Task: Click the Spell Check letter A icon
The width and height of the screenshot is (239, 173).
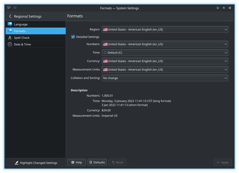Action: [10, 38]
